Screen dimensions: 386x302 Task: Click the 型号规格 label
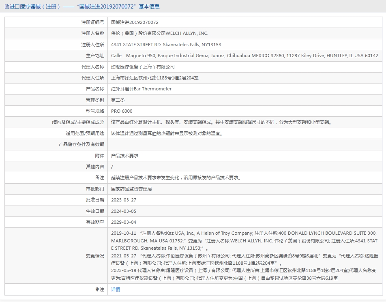tap(95, 111)
